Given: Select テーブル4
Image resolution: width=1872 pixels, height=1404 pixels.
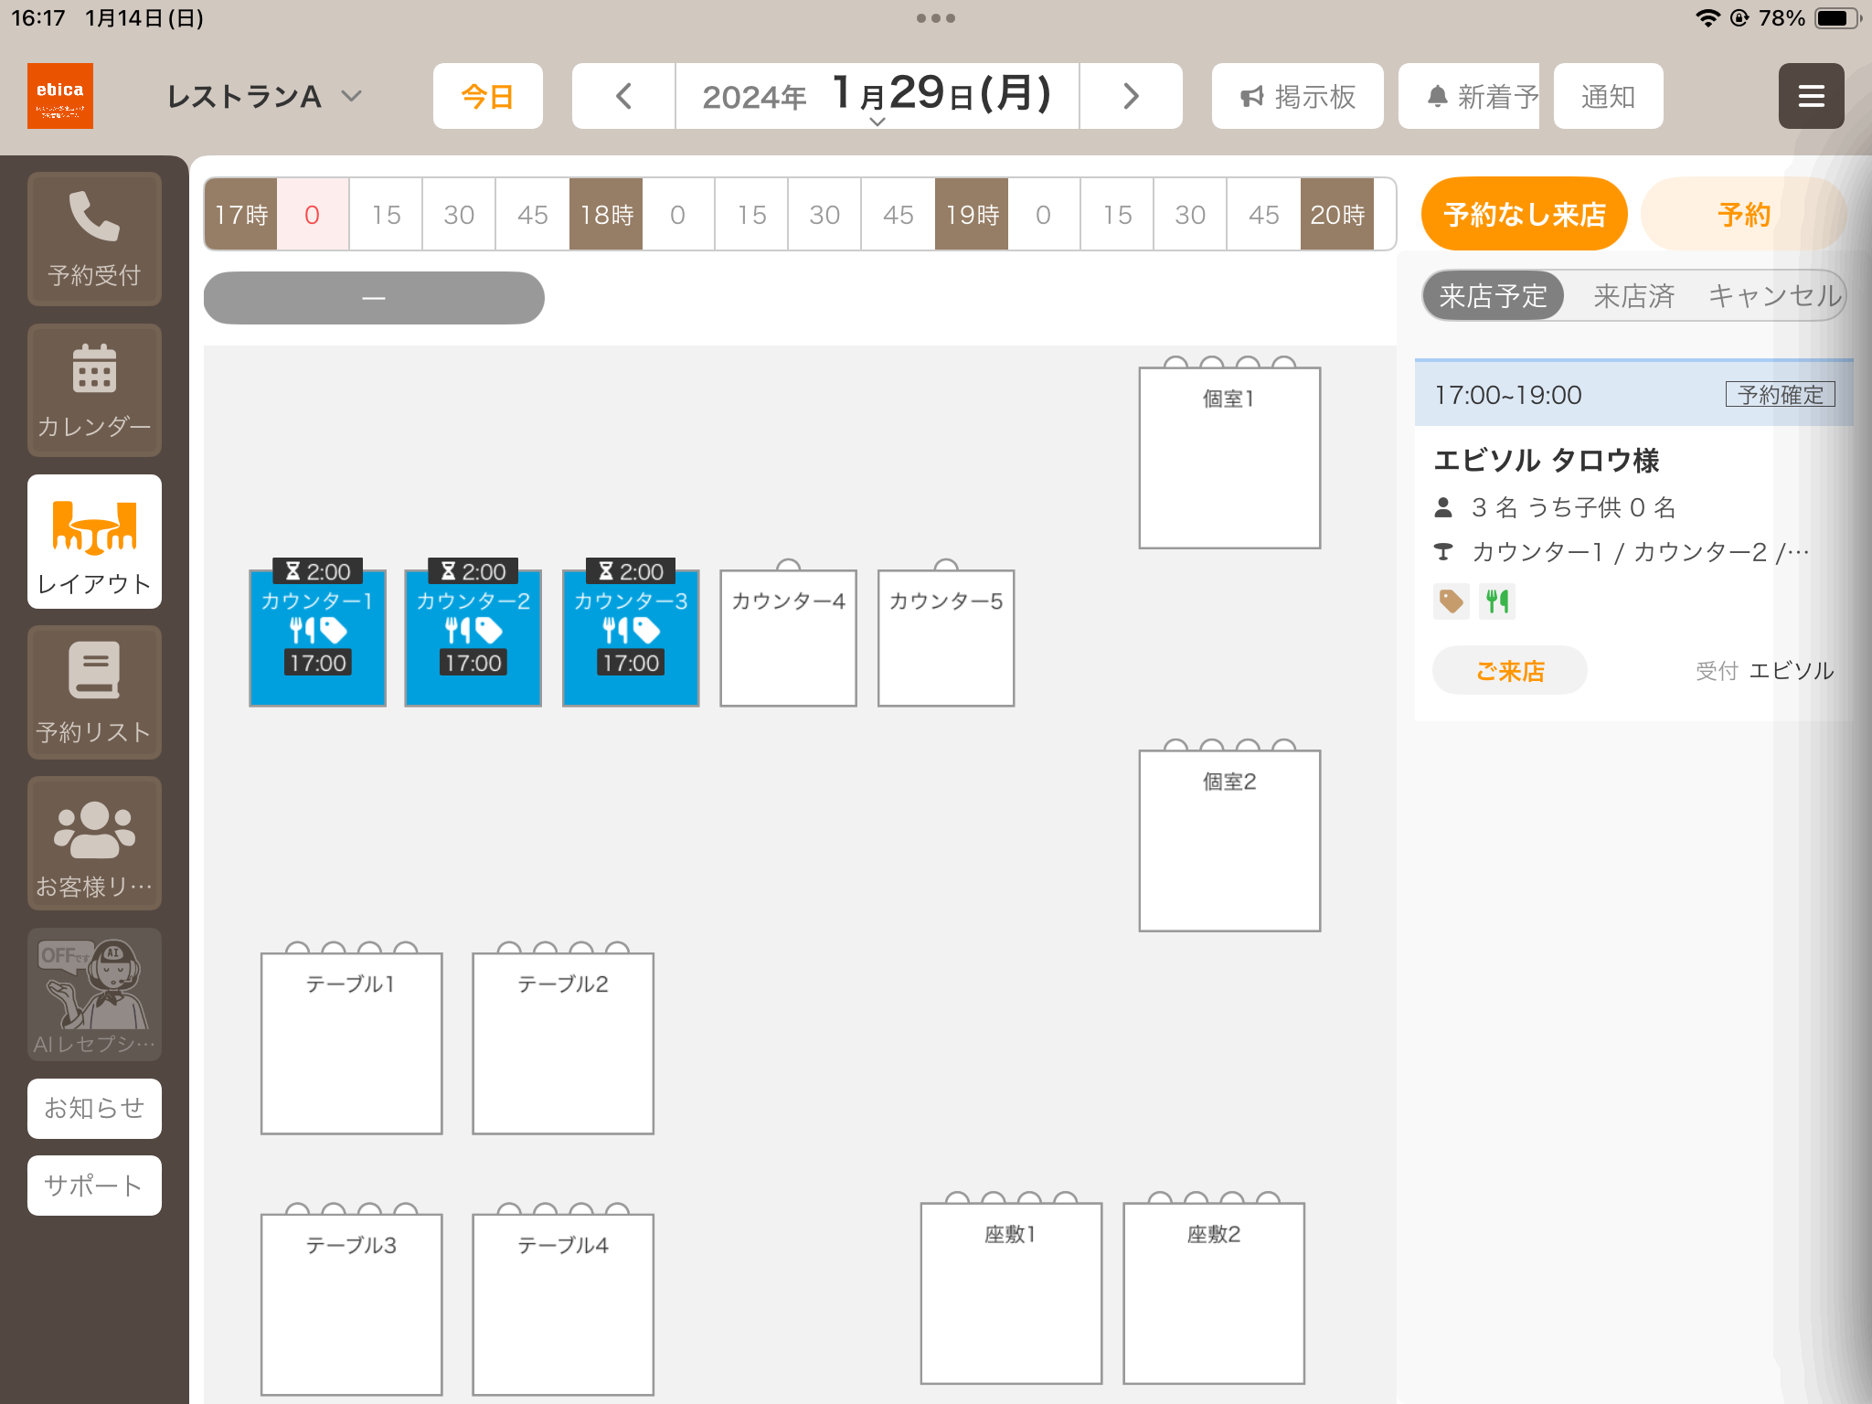Looking at the screenshot, I should click(x=563, y=1304).
